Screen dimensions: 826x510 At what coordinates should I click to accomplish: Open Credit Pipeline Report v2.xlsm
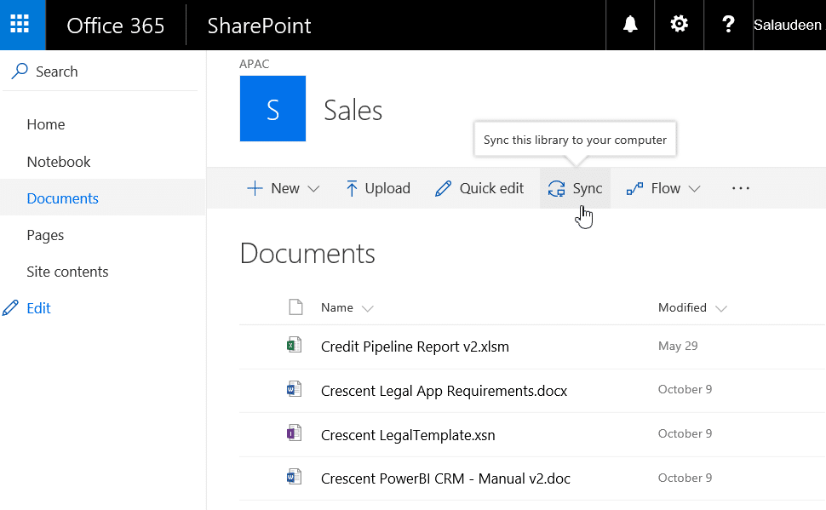[x=415, y=347]
